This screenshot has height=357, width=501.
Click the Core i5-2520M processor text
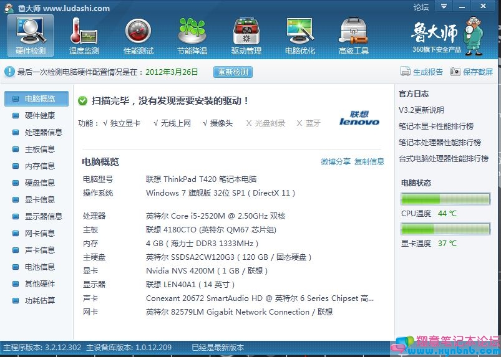click(x=216, y=216)
